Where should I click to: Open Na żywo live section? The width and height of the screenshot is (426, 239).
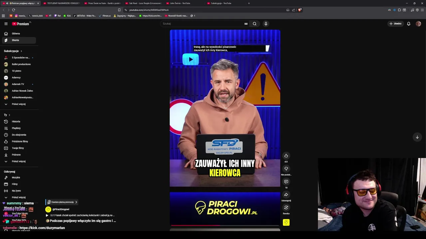coord(19,191)
